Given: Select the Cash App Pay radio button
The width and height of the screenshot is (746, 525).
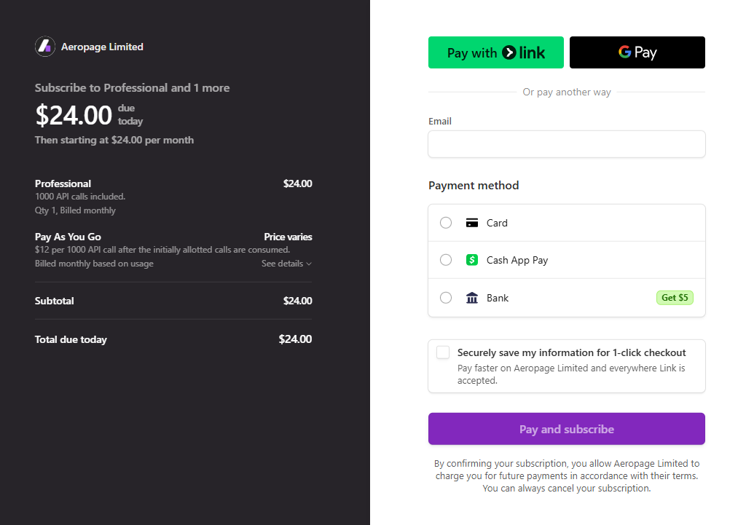Looking at the screenshot, I should [x=446, y=260].
